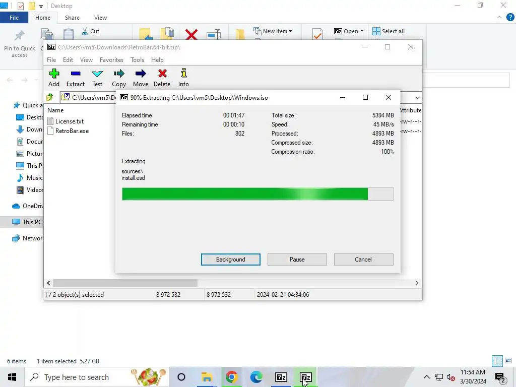Switch Explorer to details view layout

point(497,361)
